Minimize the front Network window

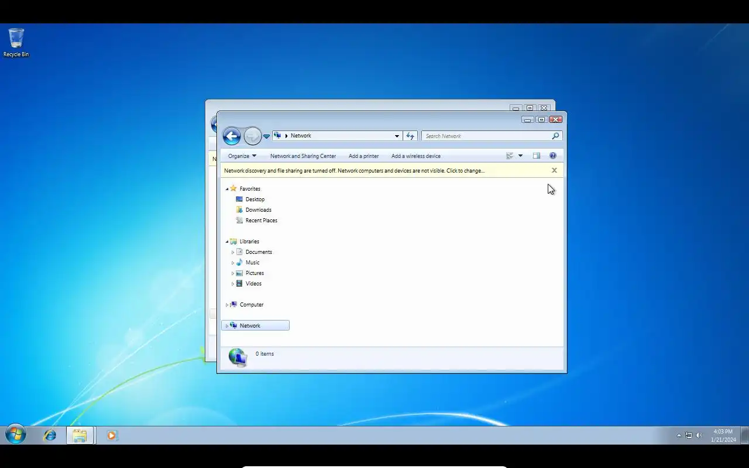527,119
